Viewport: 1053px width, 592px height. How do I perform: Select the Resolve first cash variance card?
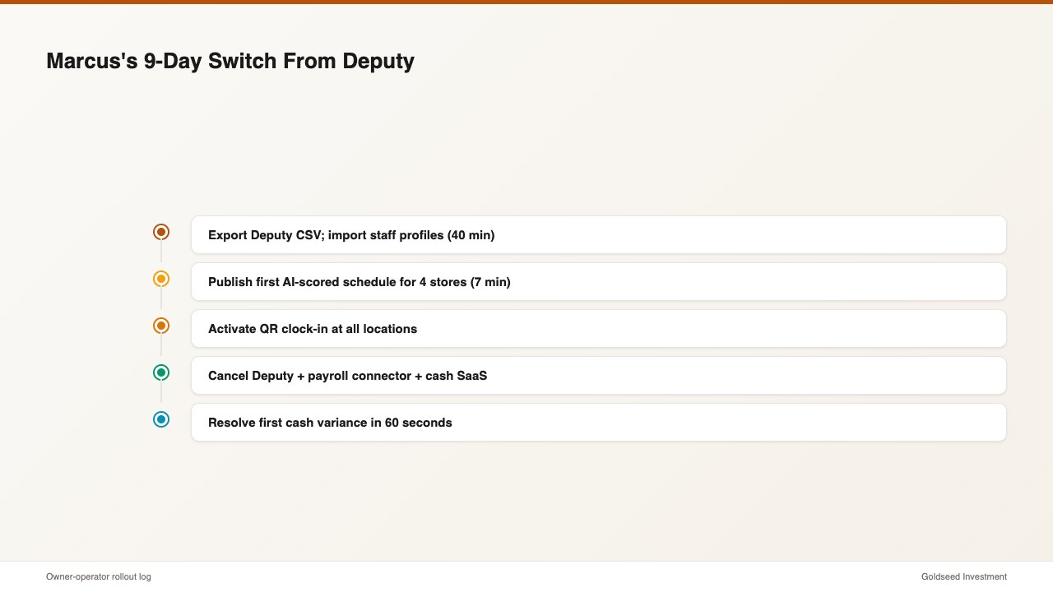(599, 423)
